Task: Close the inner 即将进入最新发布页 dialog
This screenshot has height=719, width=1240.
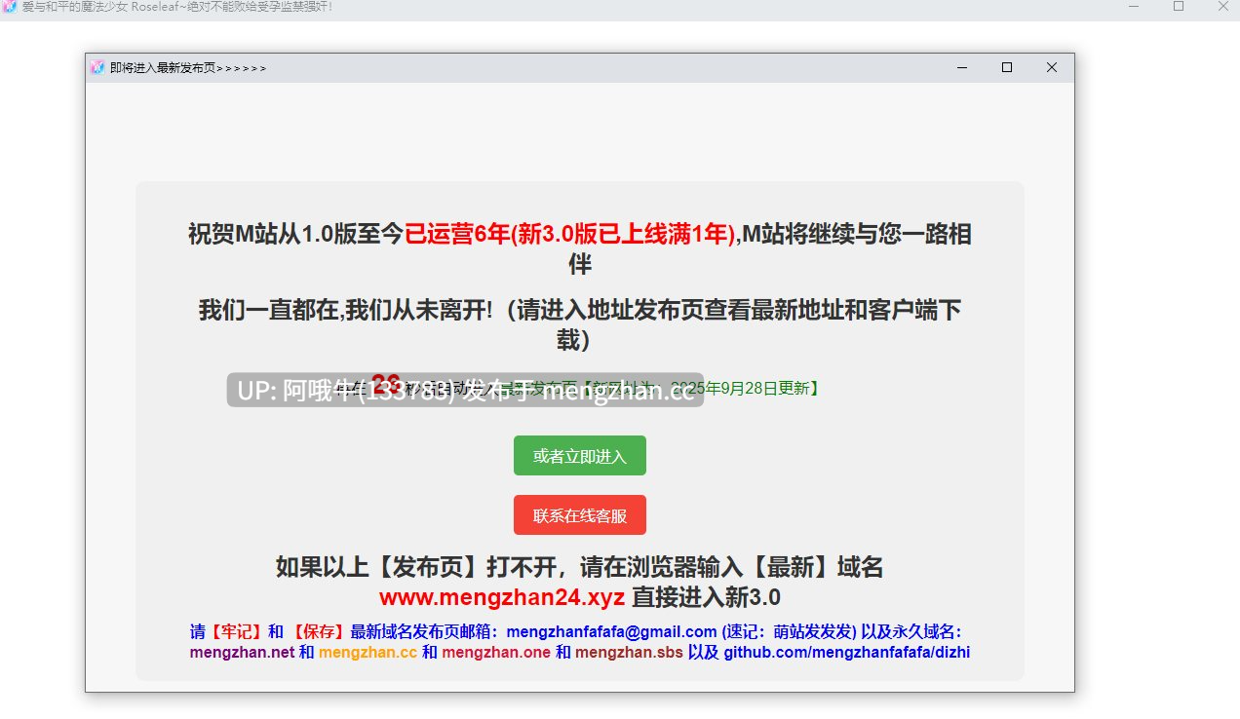Action: point(1052,67)
